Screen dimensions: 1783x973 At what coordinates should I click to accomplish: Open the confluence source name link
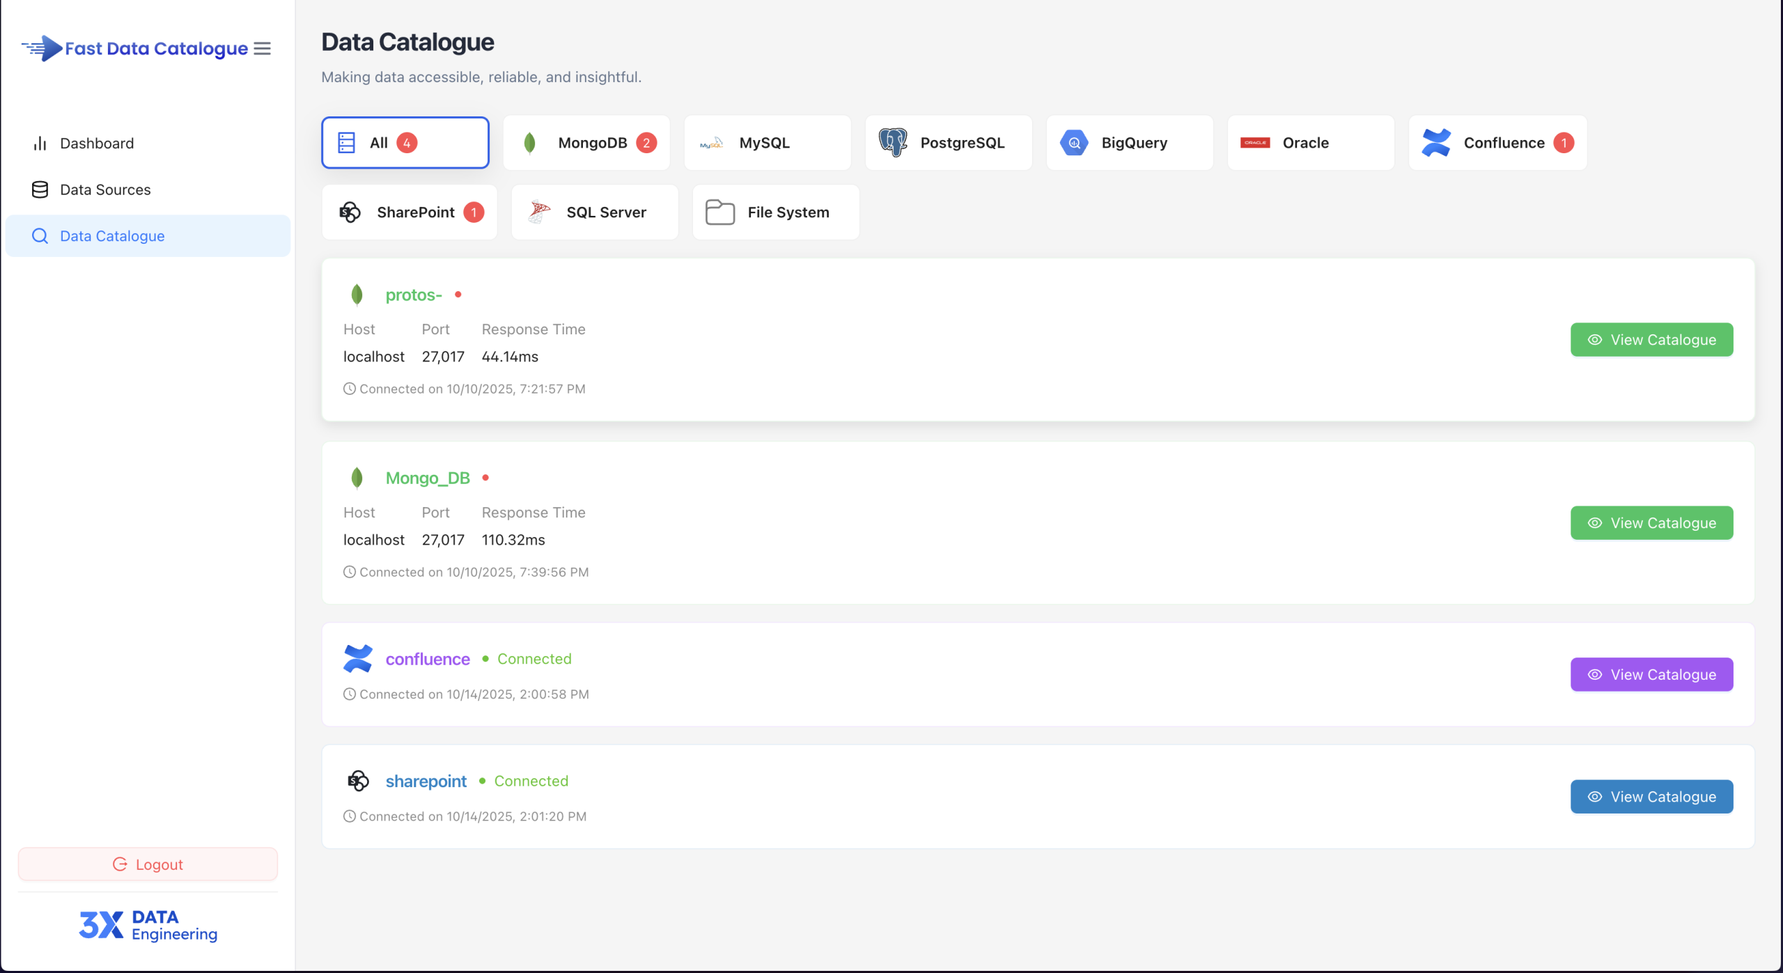(x=427, y=658)
